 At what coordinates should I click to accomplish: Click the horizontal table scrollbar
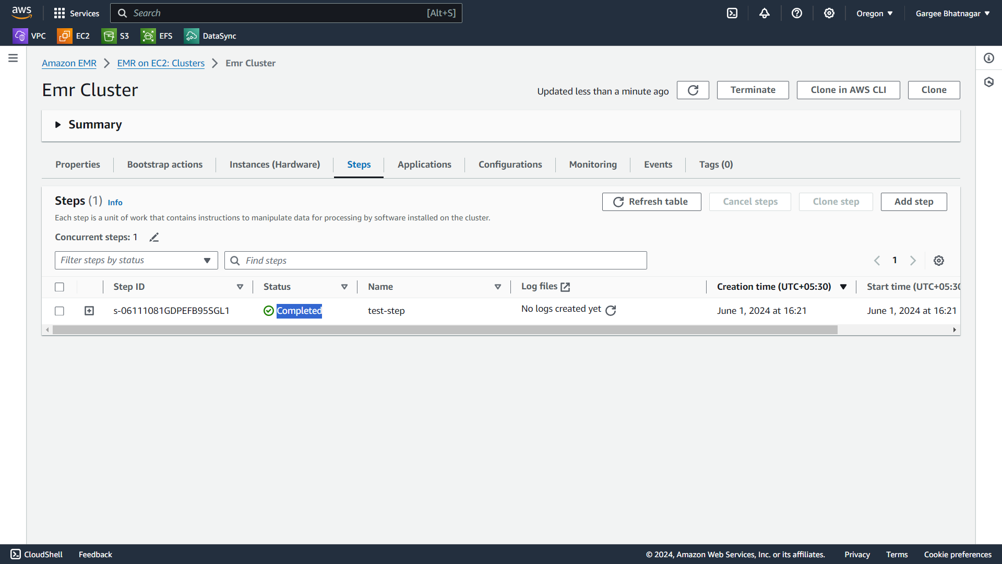point(445,330)
